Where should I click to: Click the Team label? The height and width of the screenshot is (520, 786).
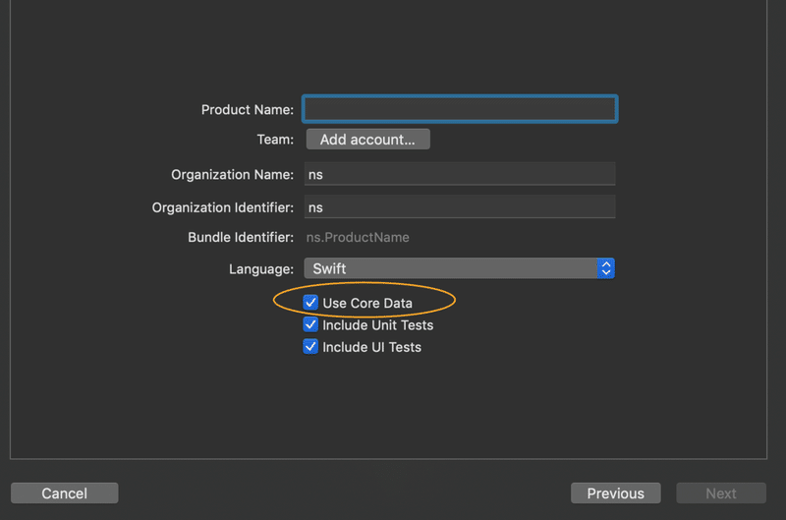coord(275,140)
